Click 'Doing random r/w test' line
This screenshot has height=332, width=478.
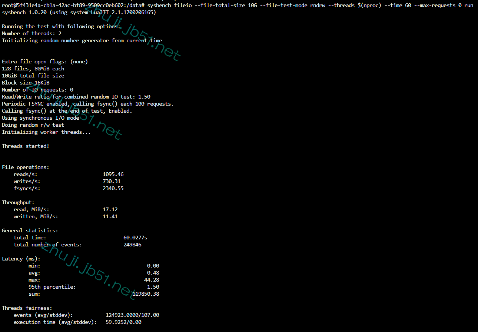(x=33, y=125)
